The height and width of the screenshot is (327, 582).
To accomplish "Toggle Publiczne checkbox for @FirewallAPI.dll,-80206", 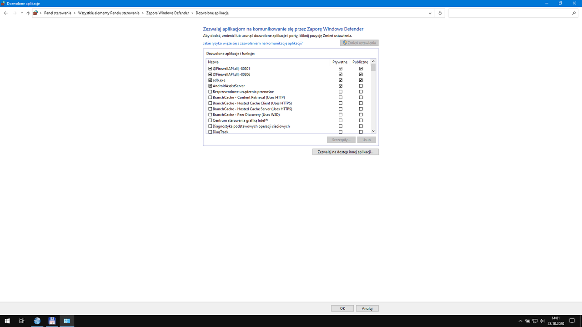I will (361, 74).
